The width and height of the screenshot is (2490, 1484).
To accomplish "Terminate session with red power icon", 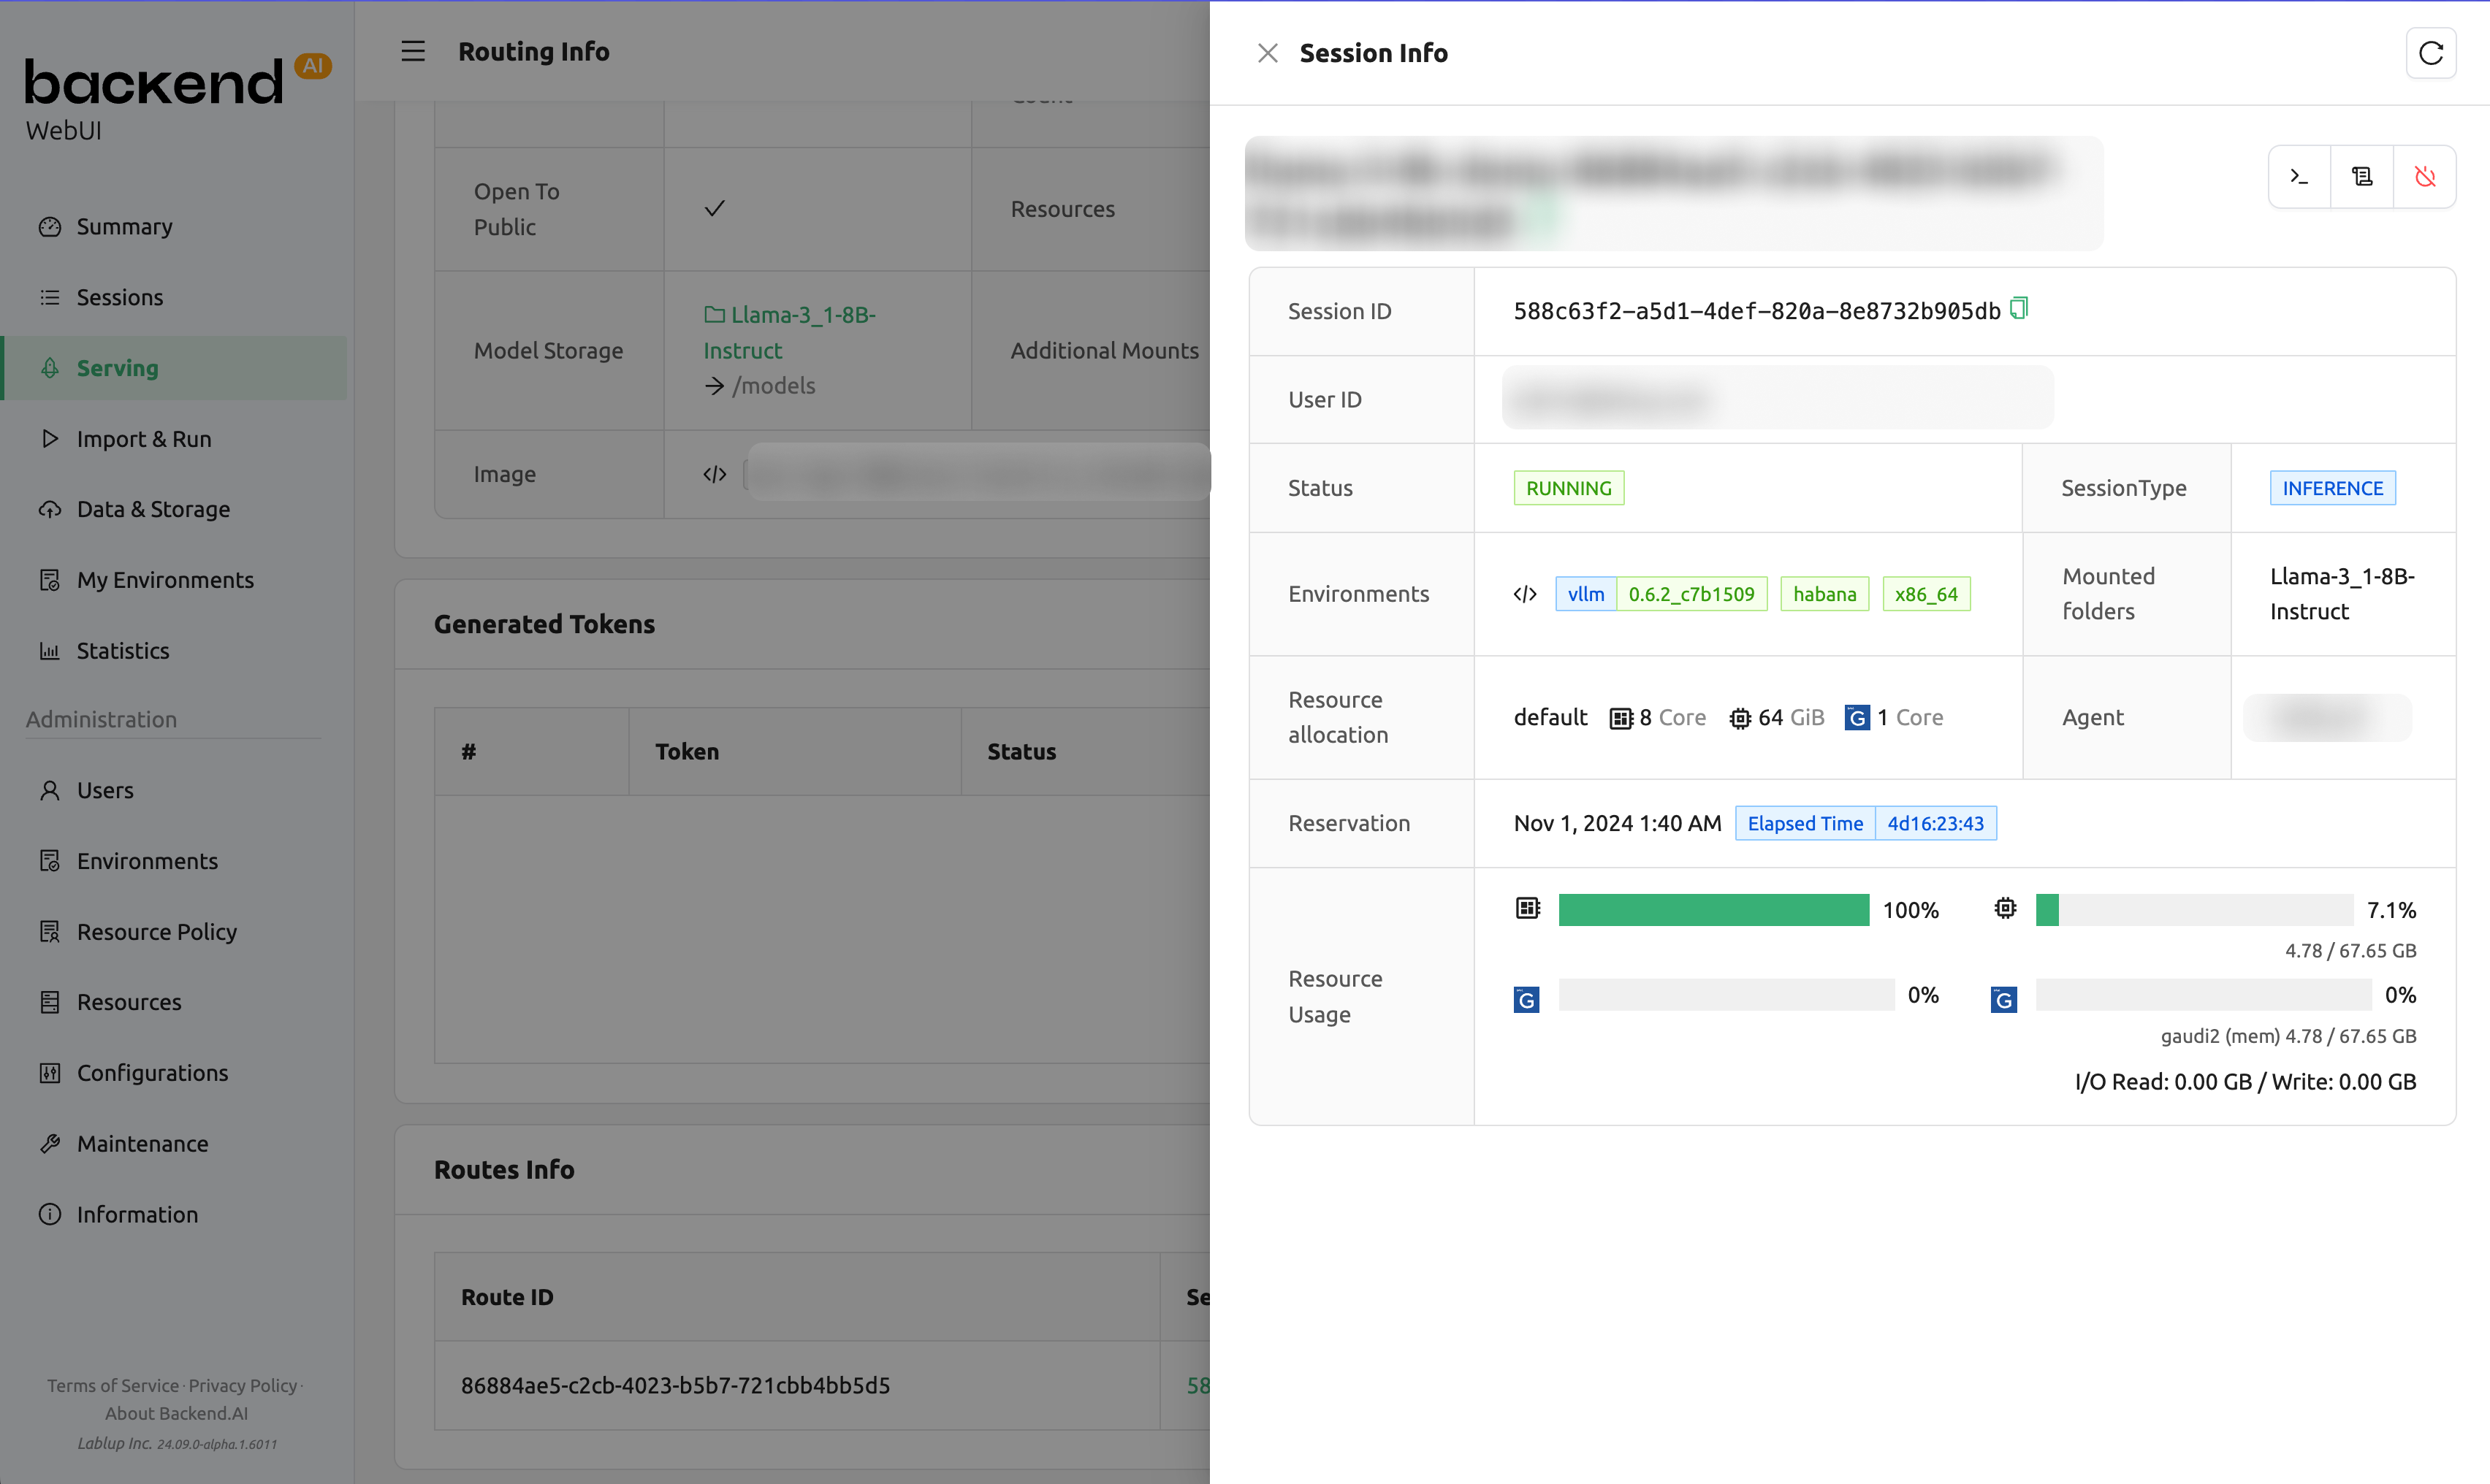I will pos(2425,177).
